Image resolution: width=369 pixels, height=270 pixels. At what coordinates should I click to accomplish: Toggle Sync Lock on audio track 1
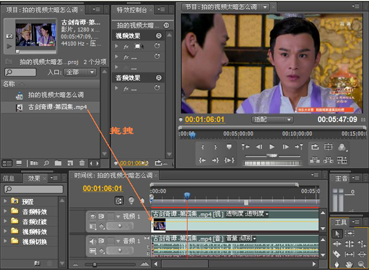[x=101, y=241]
